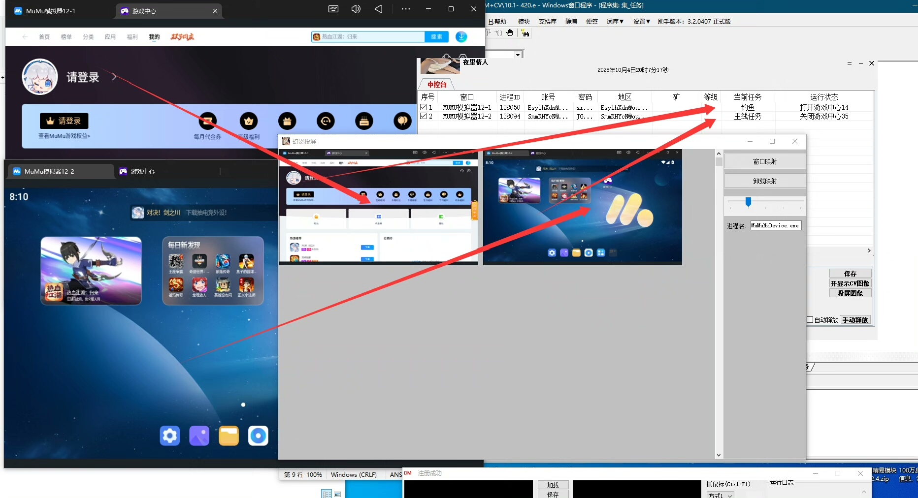This screenshot has height=498, width=918.
Task: Click the profile avatar next to 请登录
Action: coord(40,77)
